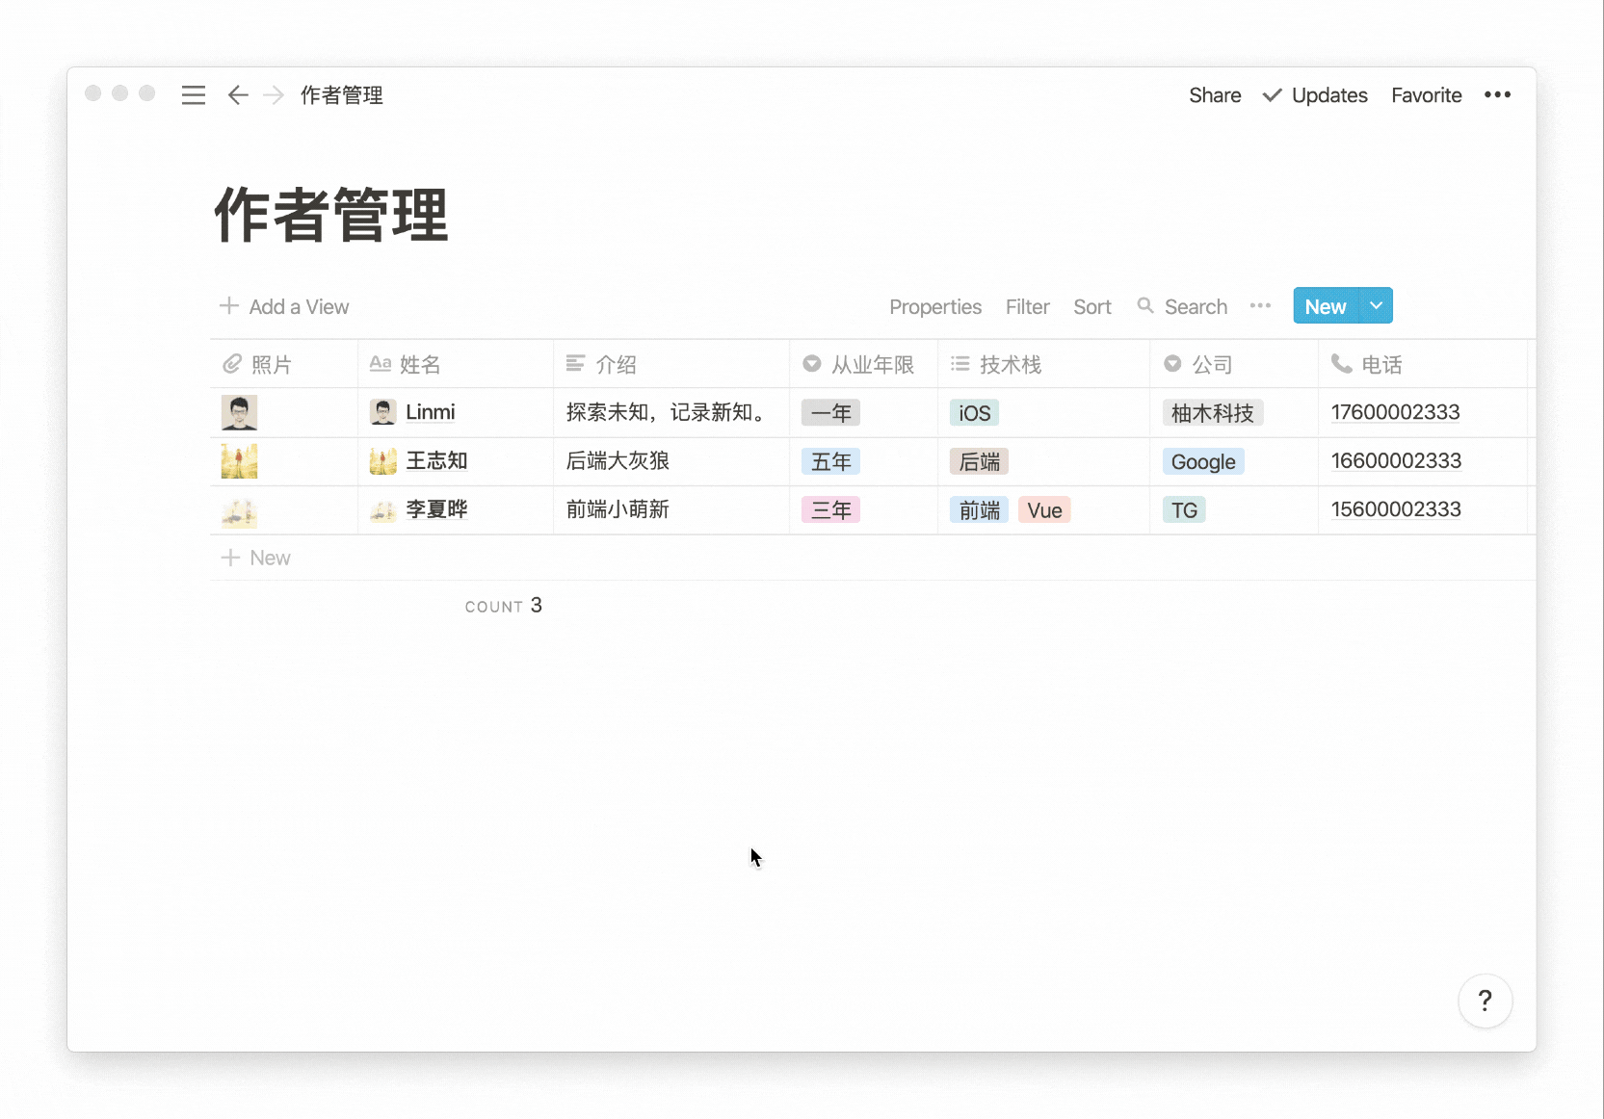Viewport: 1604px width, 1119px height.
Task: Go back with the left arrow
Action: click(238, 95)
